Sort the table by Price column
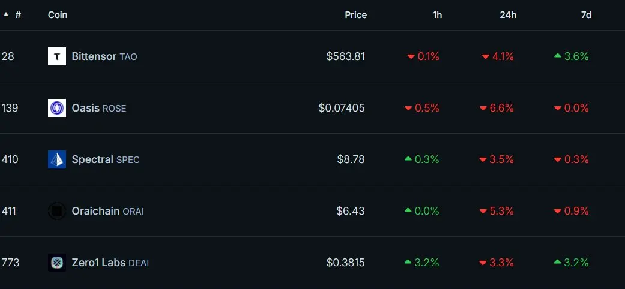This screenshot has height=289, width=625. pyautogui.click(x=355, y=15)
